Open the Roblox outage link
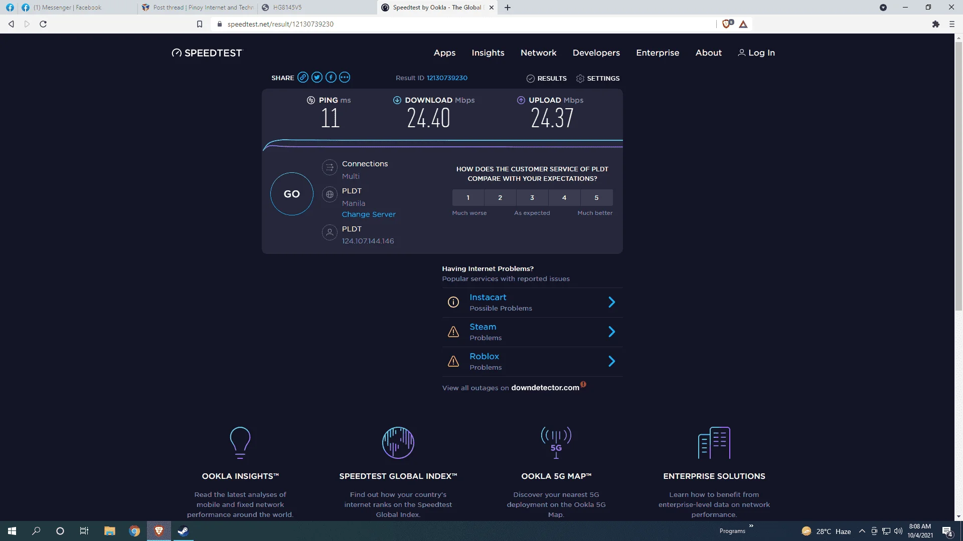Screen dimensions: 963x541 tap(484, 357)
